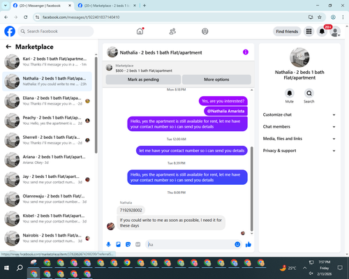Viewport: 349px width, 279px height.
Task: Show hidden system tray icons
Action: pyautogui.click(x=304, y=268)
